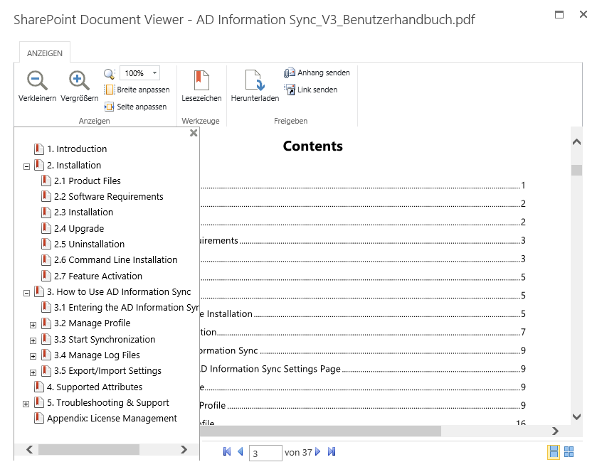The height and width of the screenshot is (462, 597).
Task: Open bookmark 1. Introduction
Action: click(x=77, y=149)
